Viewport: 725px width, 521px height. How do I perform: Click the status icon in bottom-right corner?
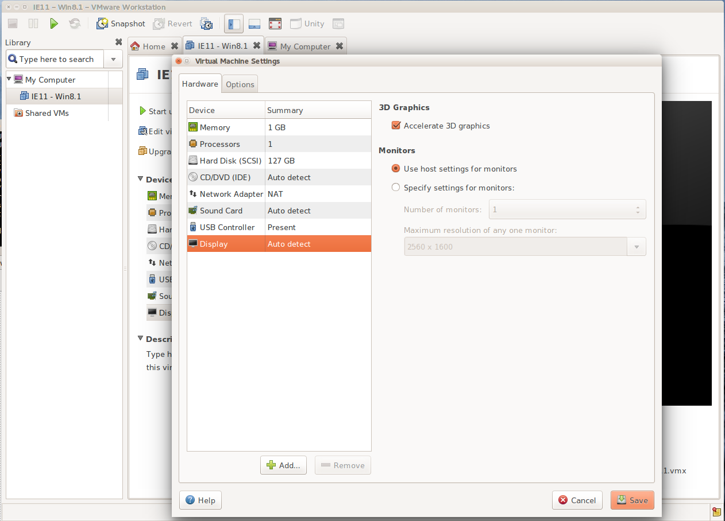[x=716, y=511]
